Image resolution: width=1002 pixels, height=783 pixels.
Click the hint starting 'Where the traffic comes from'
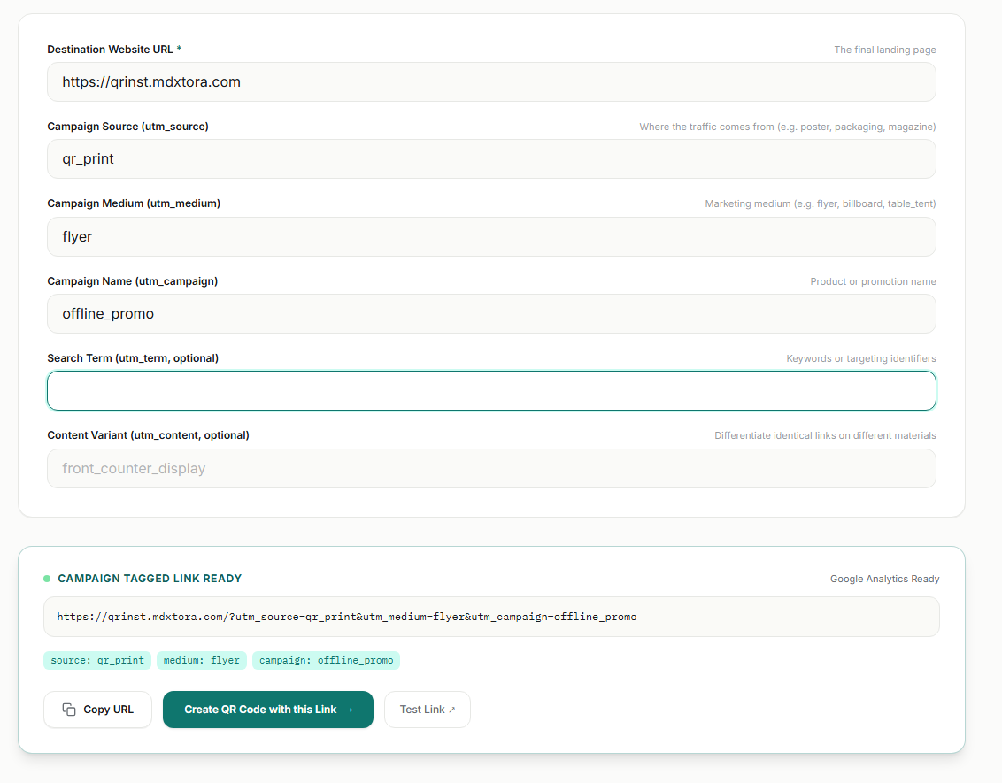[787, 127]
